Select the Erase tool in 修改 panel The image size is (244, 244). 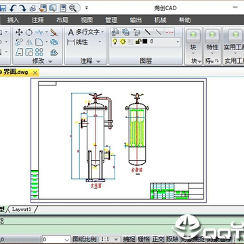[54, 33]
